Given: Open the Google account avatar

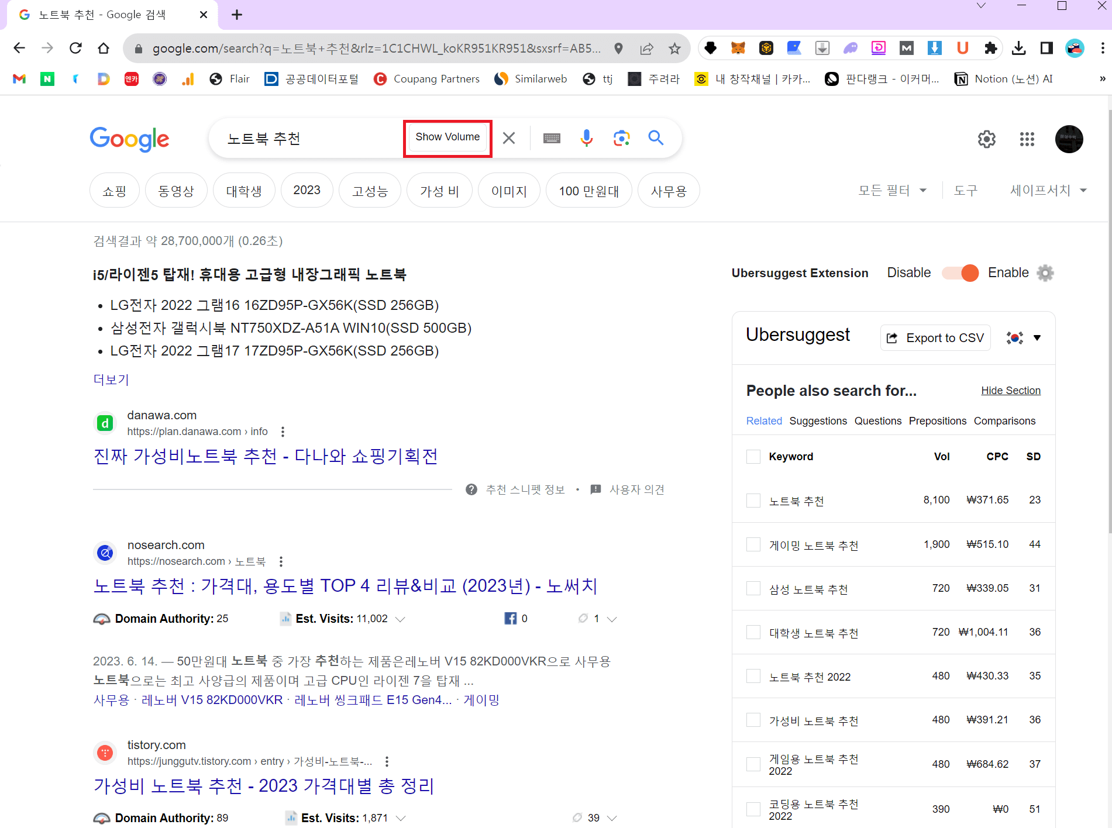Looking at the screenshot, I should pos(1069,139).
